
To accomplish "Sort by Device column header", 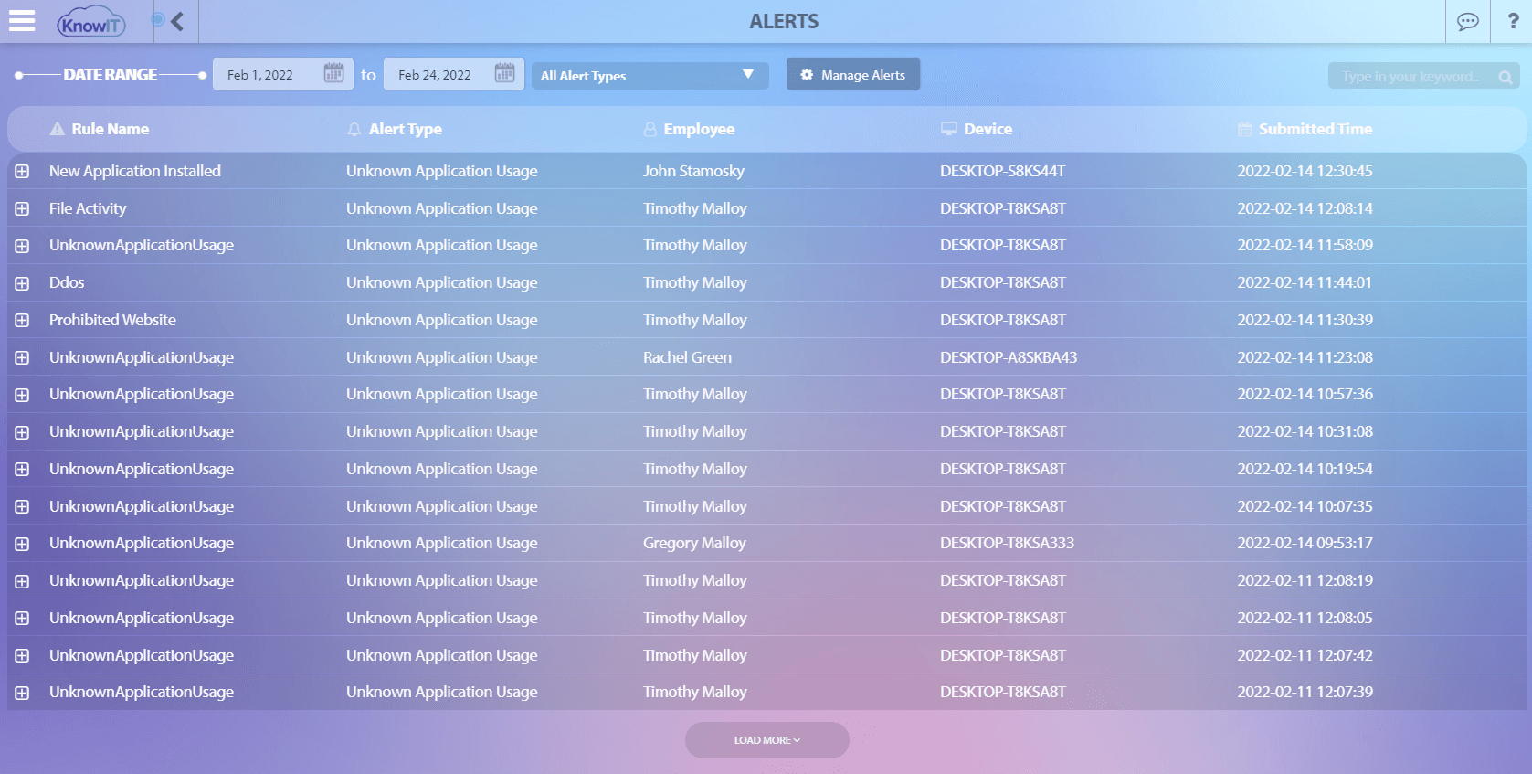I will click(977, 129).
